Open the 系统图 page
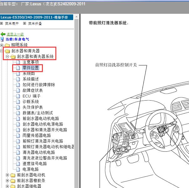 coord(29,73)
